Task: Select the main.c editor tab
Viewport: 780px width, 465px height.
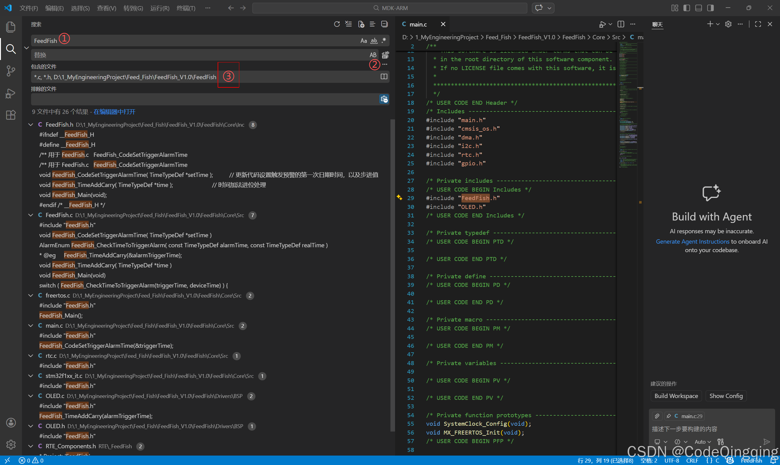Action: [x=418, y=24]
